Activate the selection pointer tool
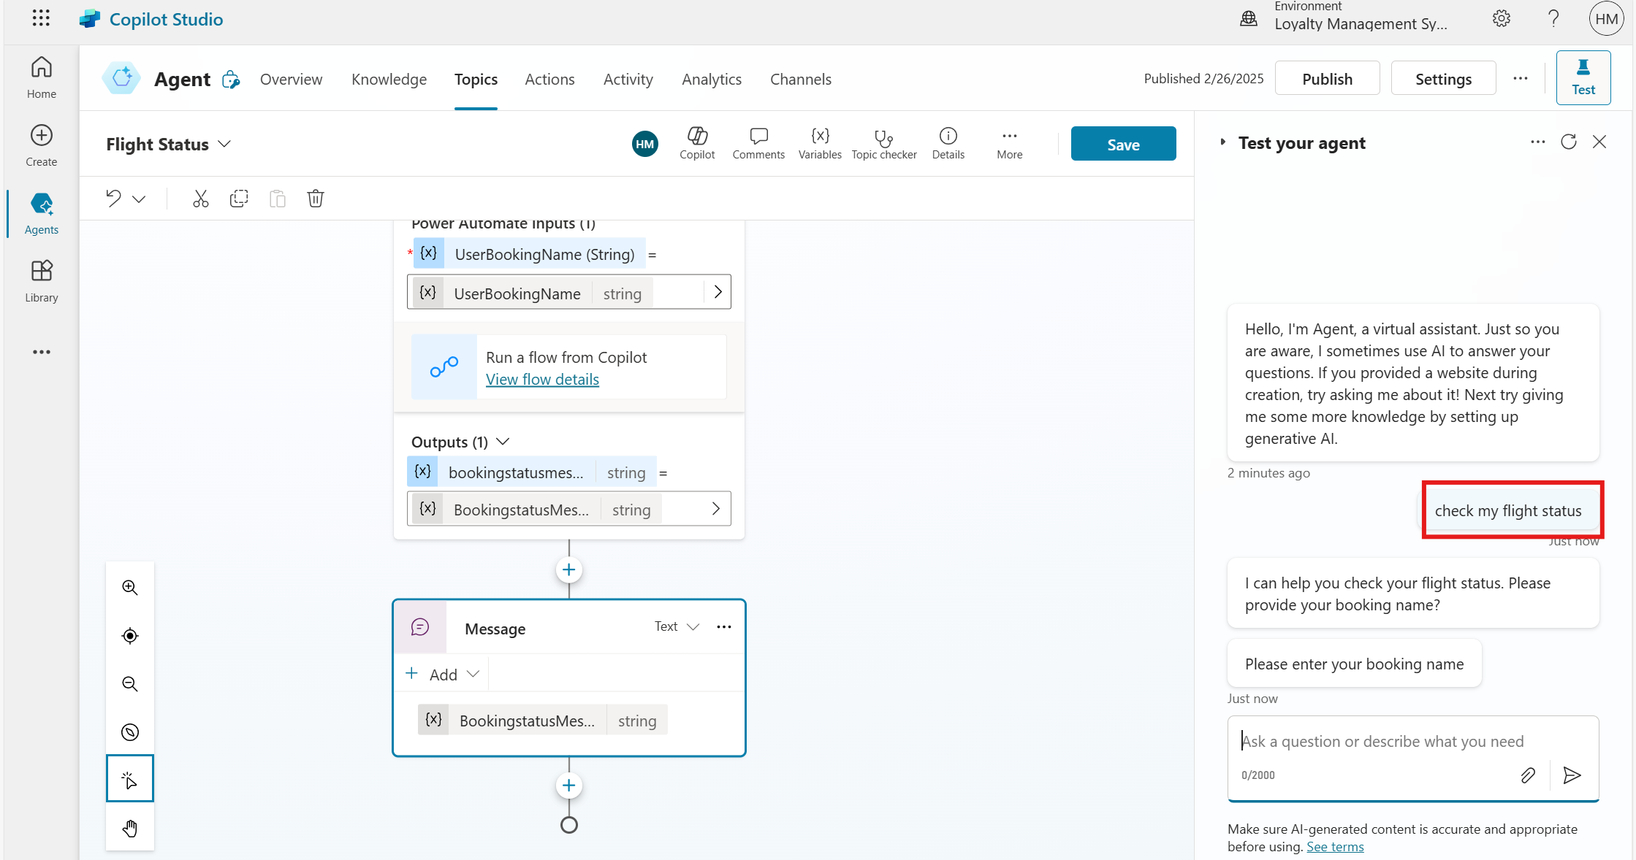This screenshot has width=1636, height=860. point(130,780)
